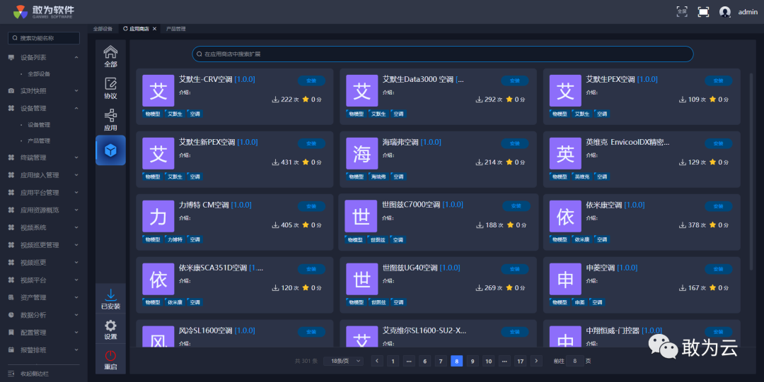Click the 艾默生 tag on 艾默生新PEX空调 card
764x382 pixels.
(x=175, y=177)
